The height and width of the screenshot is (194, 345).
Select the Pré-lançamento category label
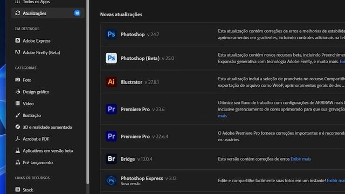[38, 163]
